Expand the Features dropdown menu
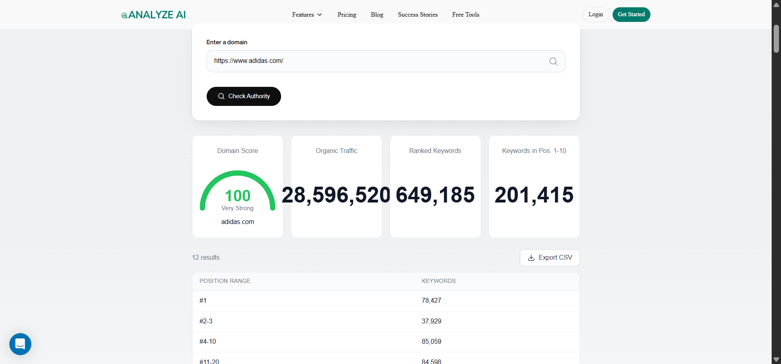The width and height of the screenshot is (781, 364). [x=307, y=15]
